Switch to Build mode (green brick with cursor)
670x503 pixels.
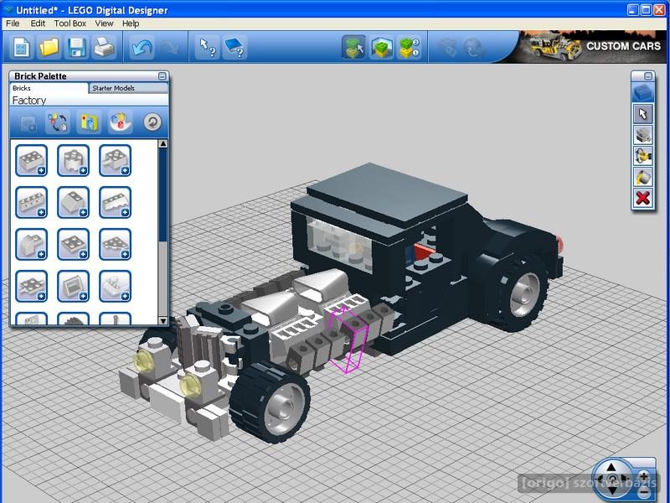pos(353,47)
